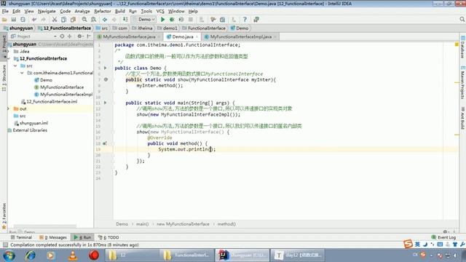Click the method() breadcrumb below editor

pyautogui.click(x=226, y=224)
